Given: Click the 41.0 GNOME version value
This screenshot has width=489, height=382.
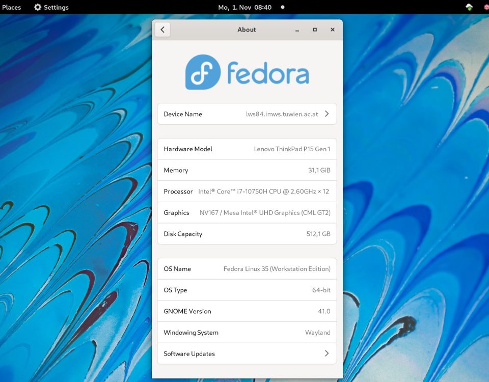Looking at the screenshot, I should (324, 311).
